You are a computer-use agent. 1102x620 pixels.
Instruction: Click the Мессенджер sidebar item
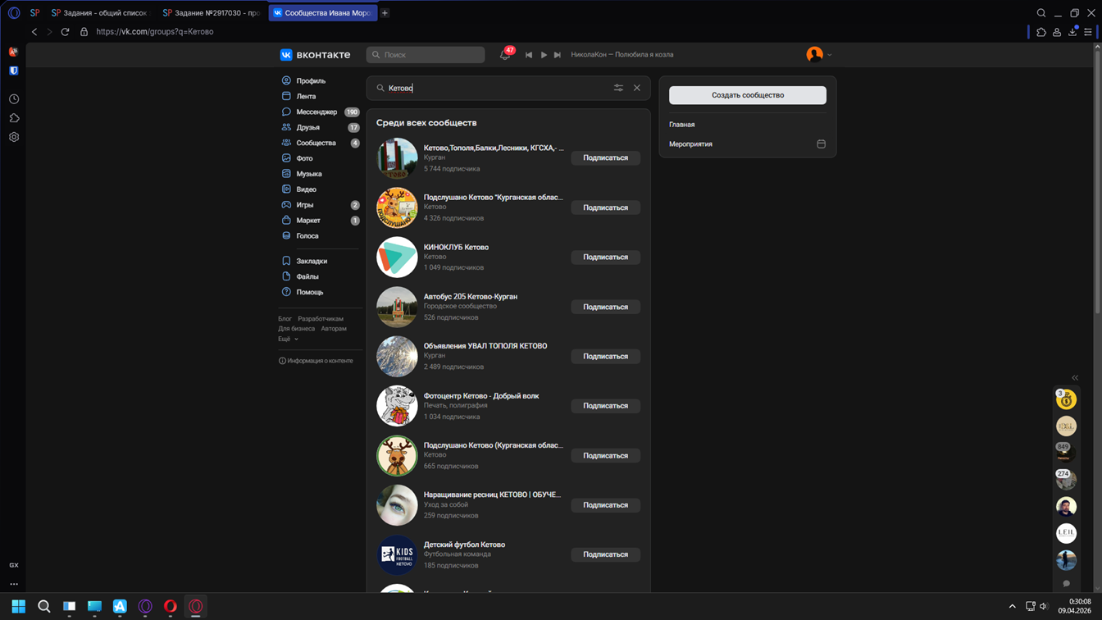click(x=316, y=112)
